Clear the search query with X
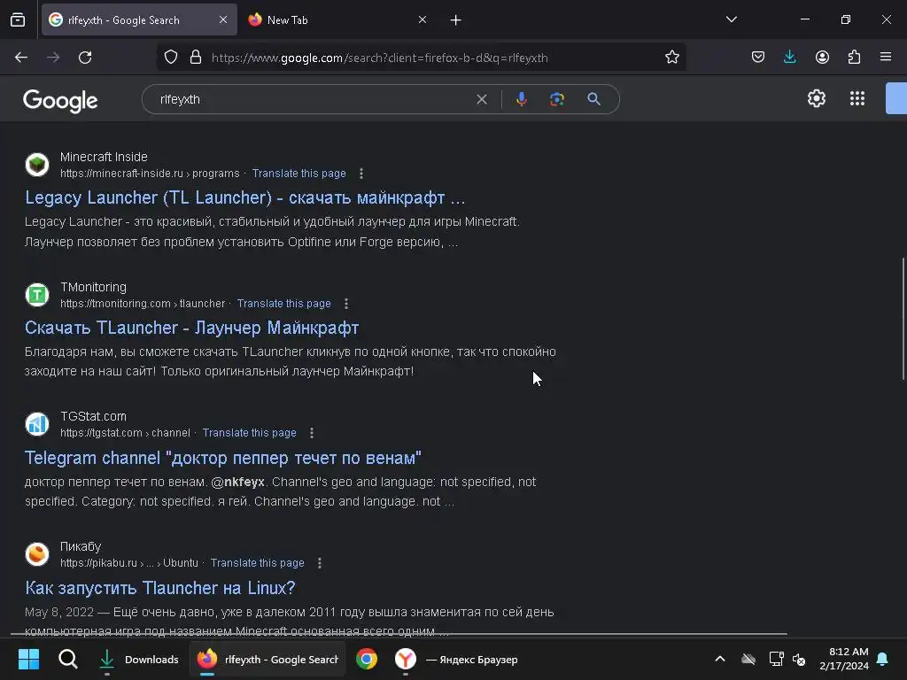 pos(481,99)
